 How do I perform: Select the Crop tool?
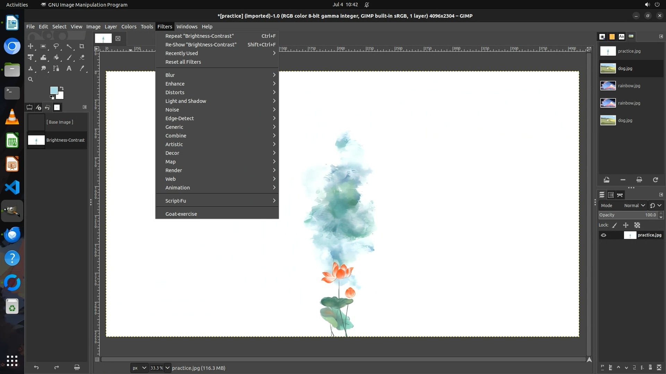82,46
